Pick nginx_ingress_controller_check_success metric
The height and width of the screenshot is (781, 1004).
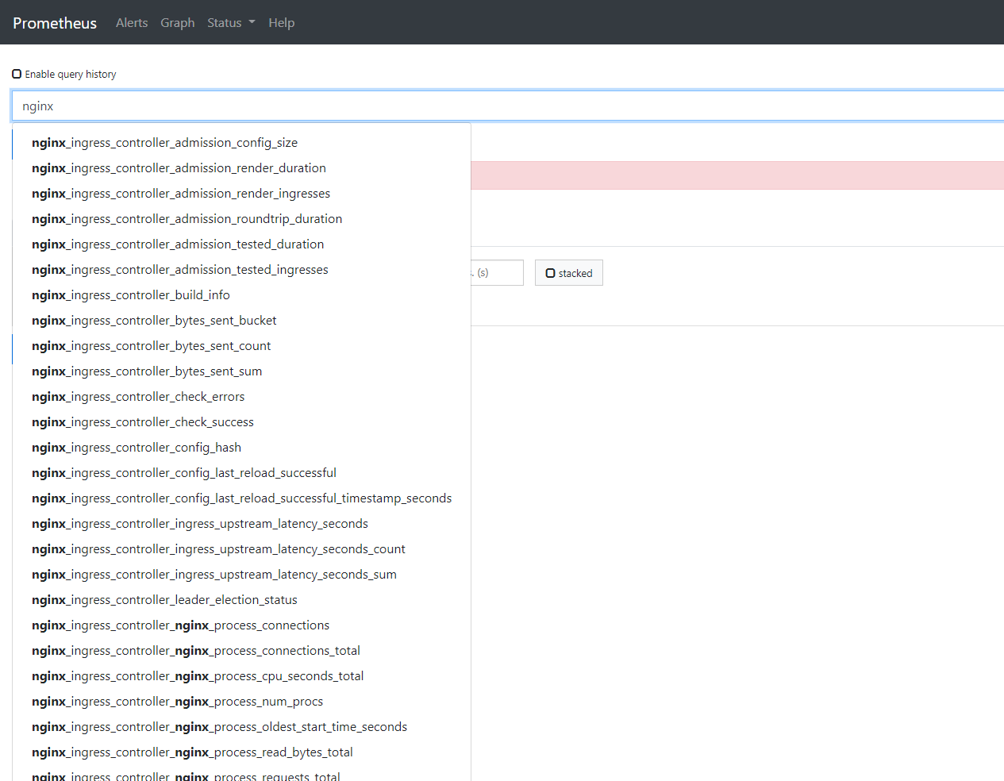click(242, 422)
